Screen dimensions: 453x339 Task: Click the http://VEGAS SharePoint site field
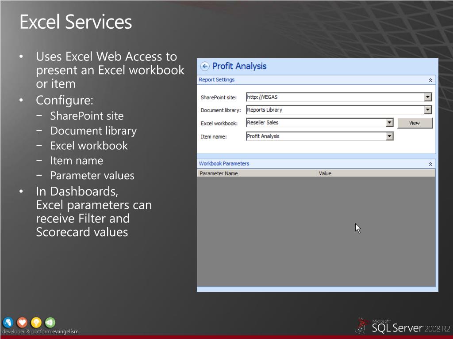pos(339,97)
